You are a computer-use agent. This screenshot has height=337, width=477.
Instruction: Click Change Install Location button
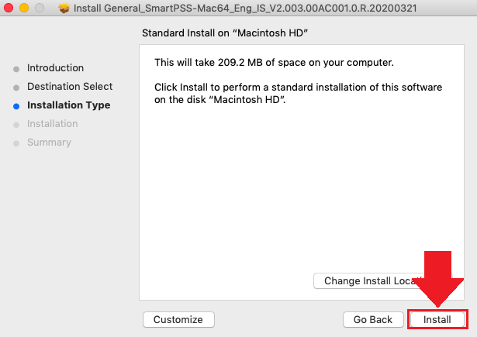368,280
